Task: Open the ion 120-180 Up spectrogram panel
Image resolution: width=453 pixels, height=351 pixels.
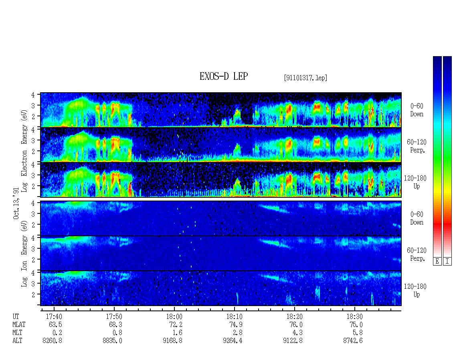Action: point(221,288)
